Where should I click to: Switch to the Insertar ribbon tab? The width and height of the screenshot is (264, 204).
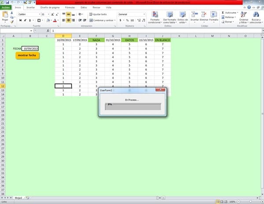[x=31, y=7]
